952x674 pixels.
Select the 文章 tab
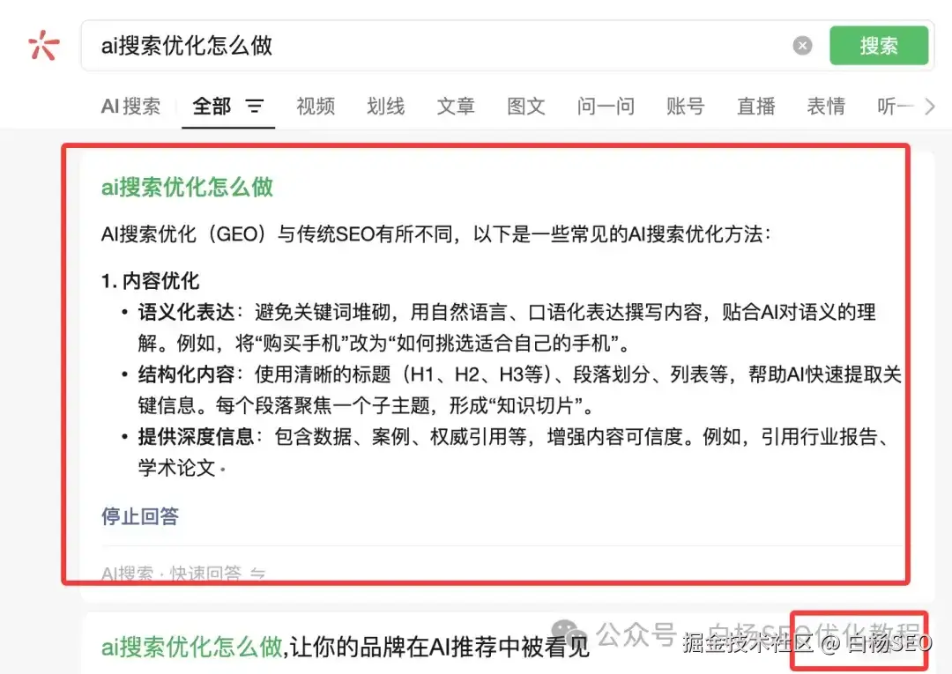click(x=456, y=106)
